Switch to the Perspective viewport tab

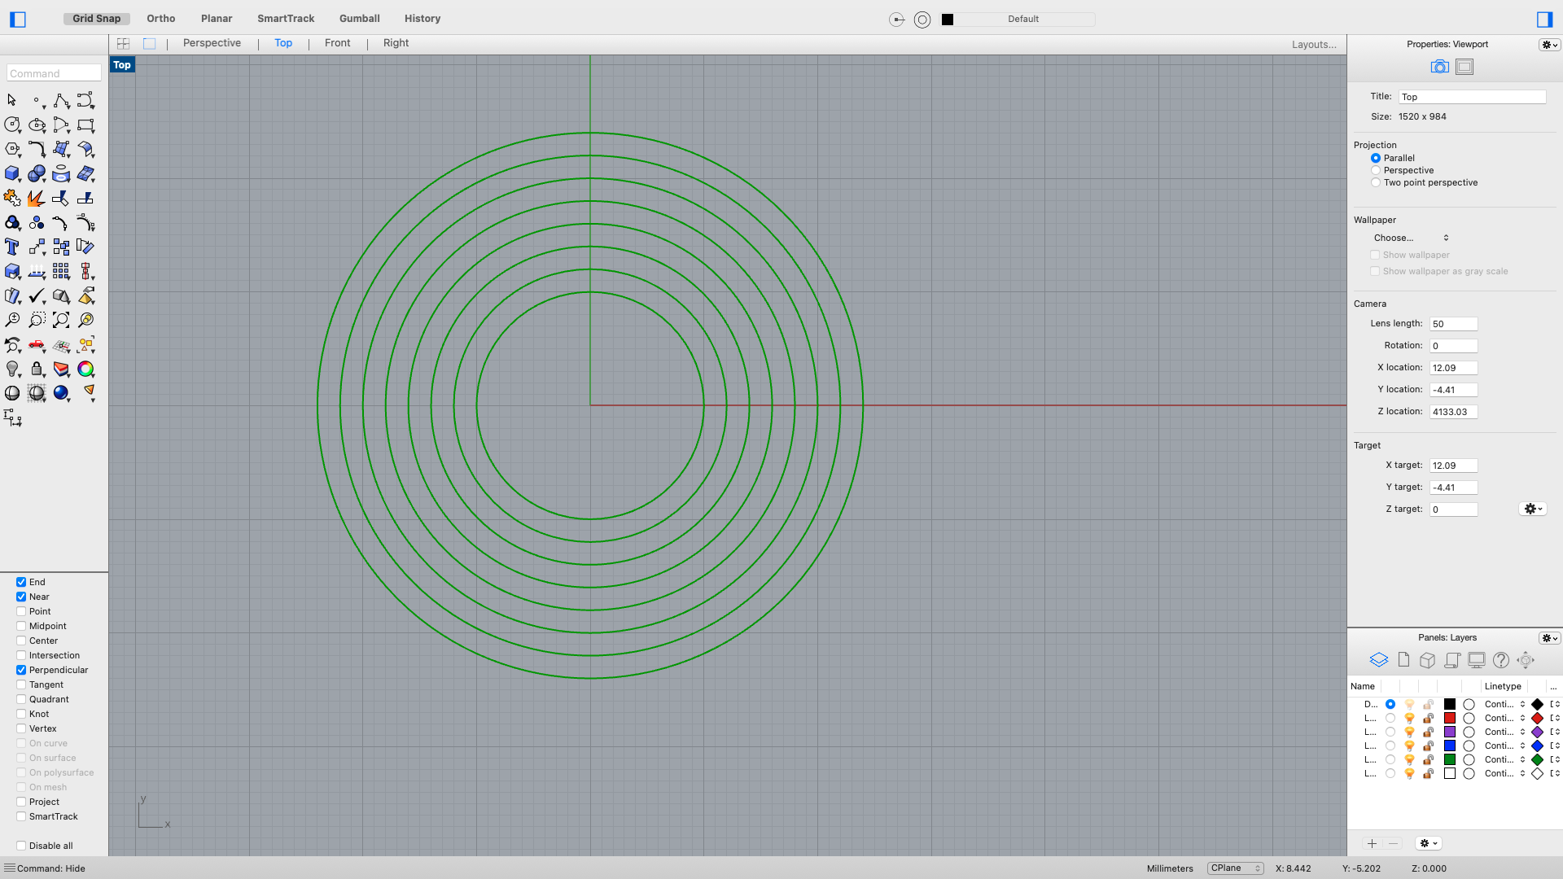tap(212, 43)
